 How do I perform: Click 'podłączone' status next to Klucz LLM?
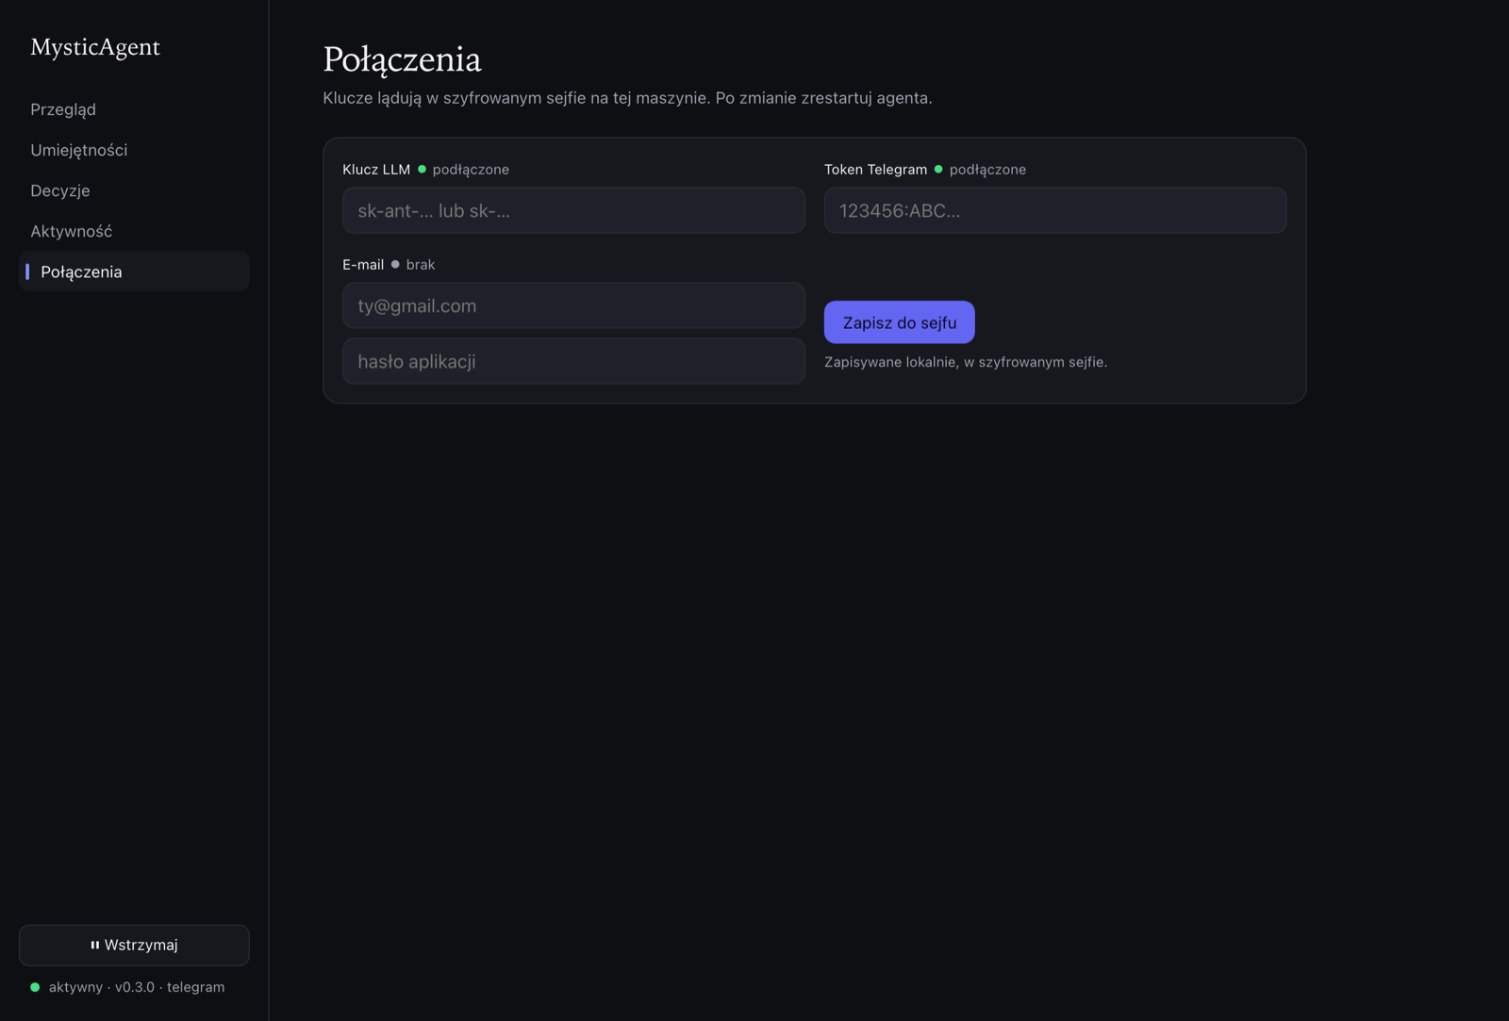(x=471, y=170)
